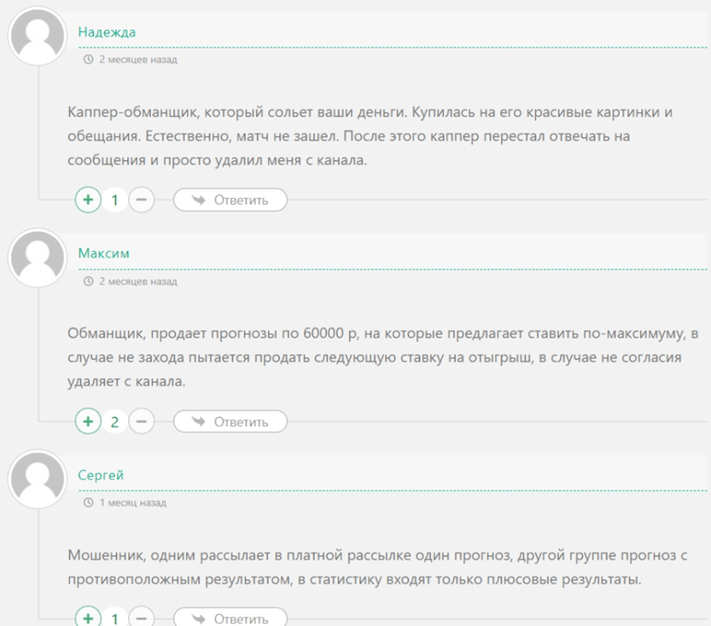
Task: Select Максим's avatar picture
Action: coord(37,258)
